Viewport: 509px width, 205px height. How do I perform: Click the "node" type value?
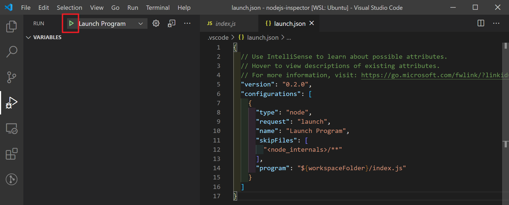[297, 112]
